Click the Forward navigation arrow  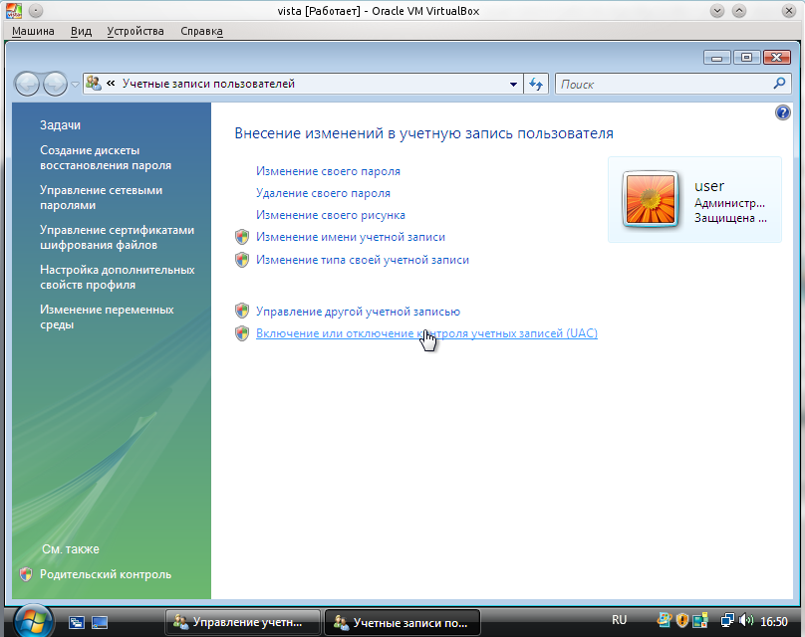coord(55,82)
